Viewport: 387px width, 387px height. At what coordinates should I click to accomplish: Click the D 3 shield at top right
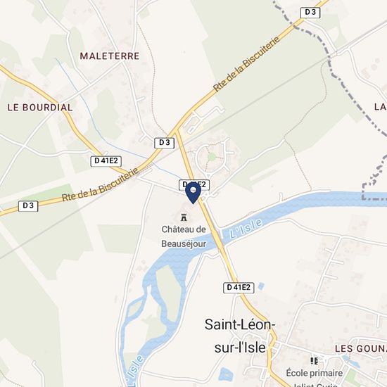310,13
